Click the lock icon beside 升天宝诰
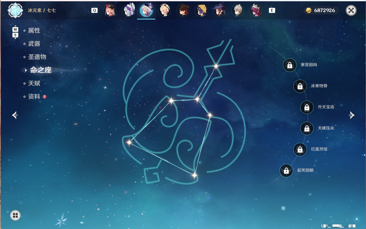The image size is (366, 229). [307, 107]
